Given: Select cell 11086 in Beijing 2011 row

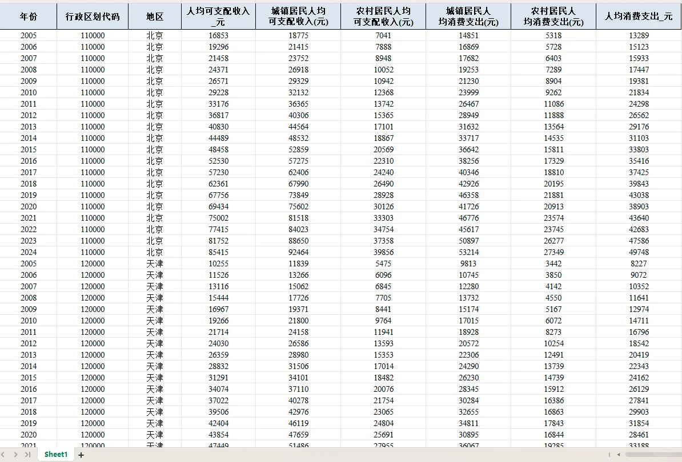Looking at the screenshot, I should 553,104.
